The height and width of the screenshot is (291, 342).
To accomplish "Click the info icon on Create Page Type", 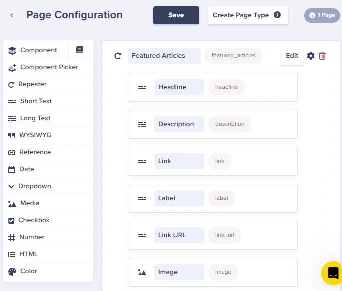I will pyautogui.click(x=277, y=15).
